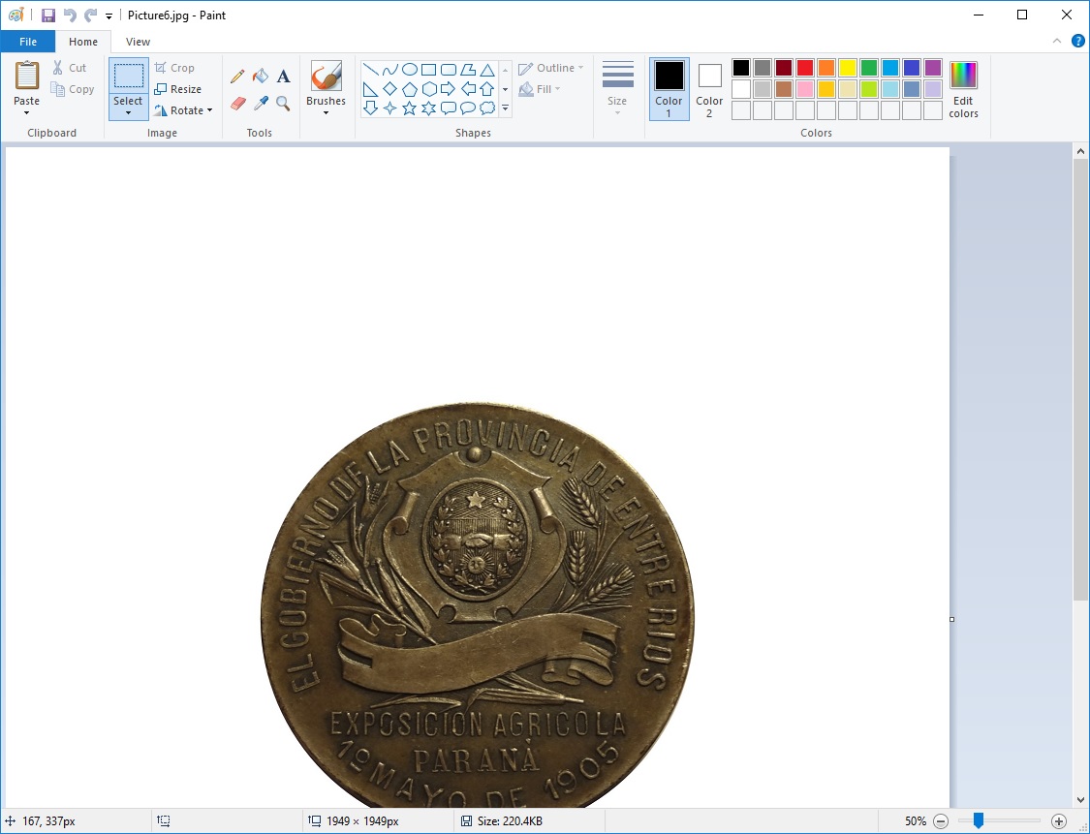This screenshot has width=1090, height=834.
Task: Select the Color picker eyedropper
Action: pyautogui.click(x=260, y=103)
